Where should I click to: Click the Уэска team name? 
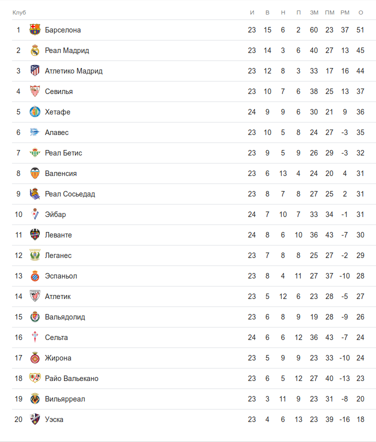click(54, 419)
